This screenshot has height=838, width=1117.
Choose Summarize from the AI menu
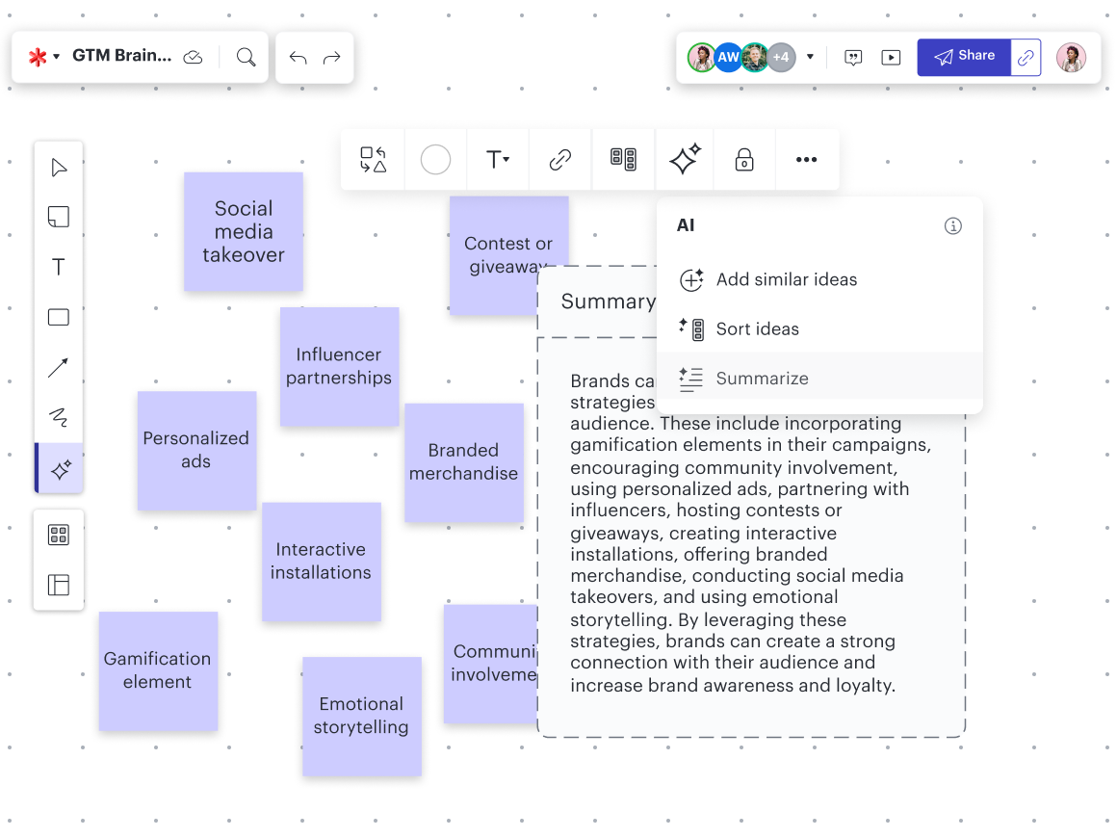tap(762, 379)
